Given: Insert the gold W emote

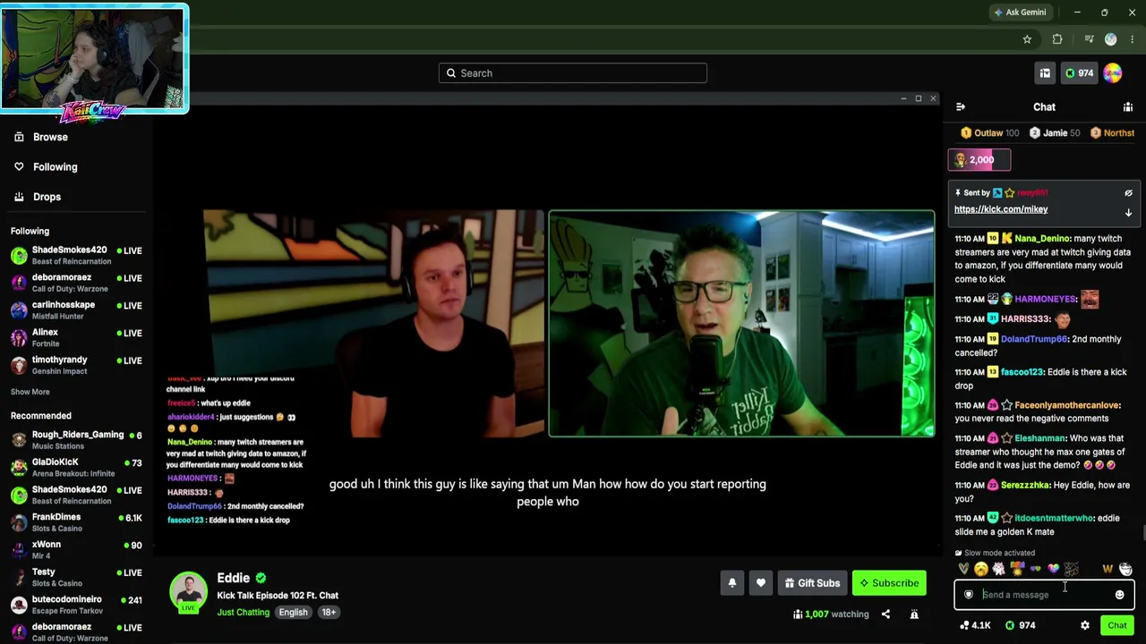Looking at the screenshot, I should 1108,569.
